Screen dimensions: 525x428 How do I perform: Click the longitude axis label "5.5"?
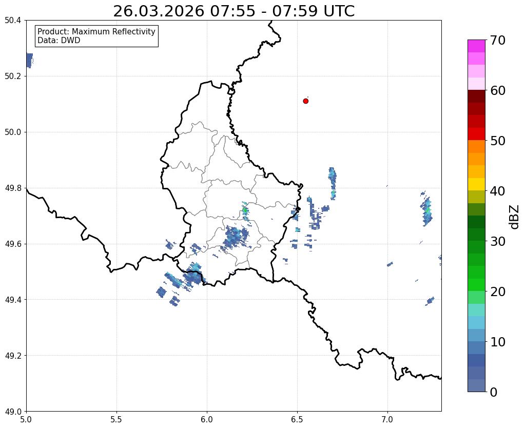point(116,419)
